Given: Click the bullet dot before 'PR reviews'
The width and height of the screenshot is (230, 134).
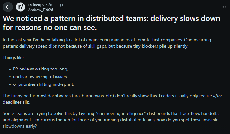Looking at the screenshot, I should coord(10,69).
